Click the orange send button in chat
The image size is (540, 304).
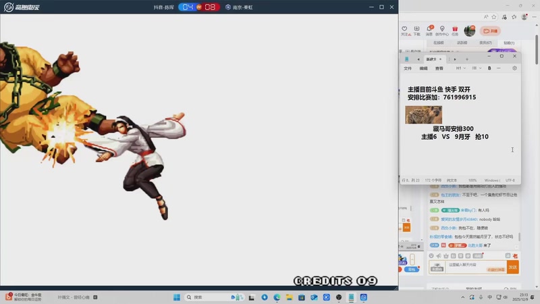(x=513, y=267)
